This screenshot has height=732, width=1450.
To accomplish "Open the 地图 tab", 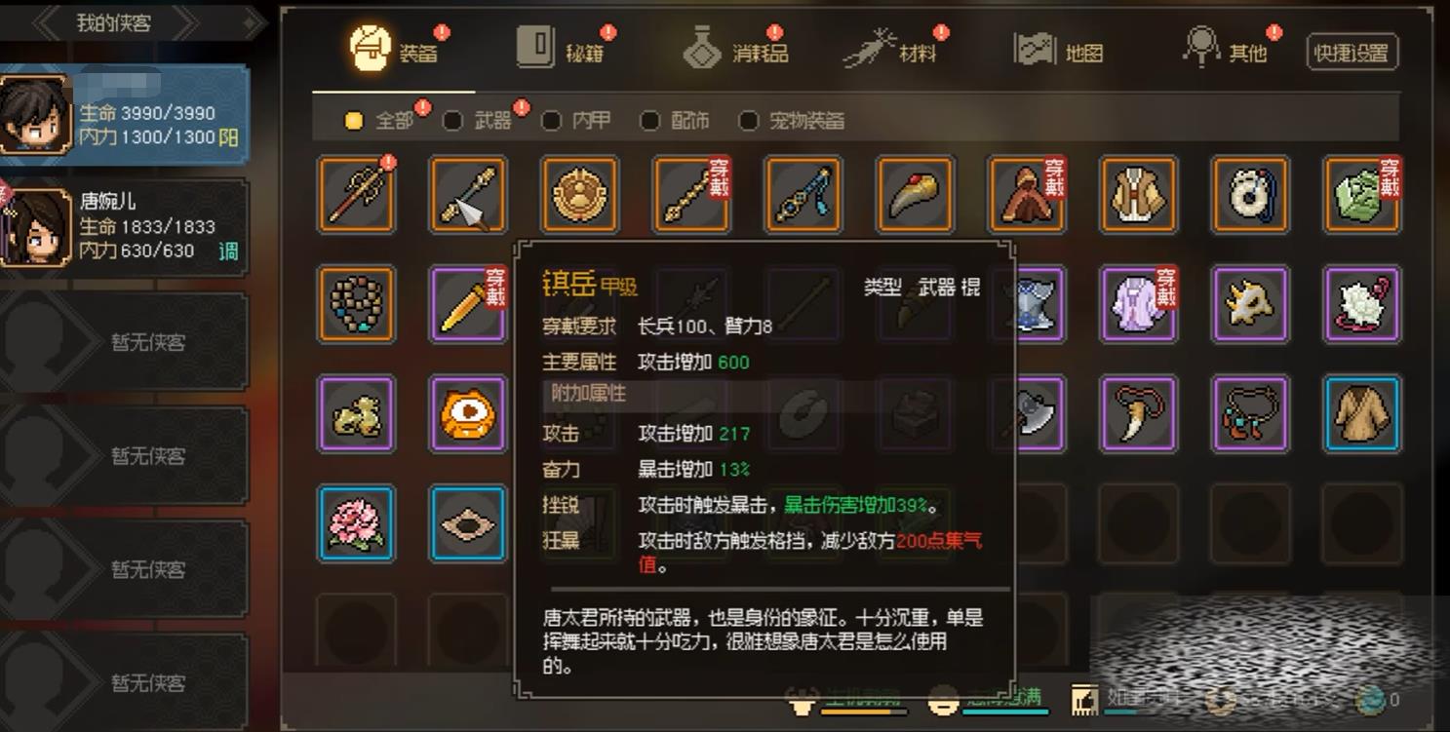I will coord(1059,51).
